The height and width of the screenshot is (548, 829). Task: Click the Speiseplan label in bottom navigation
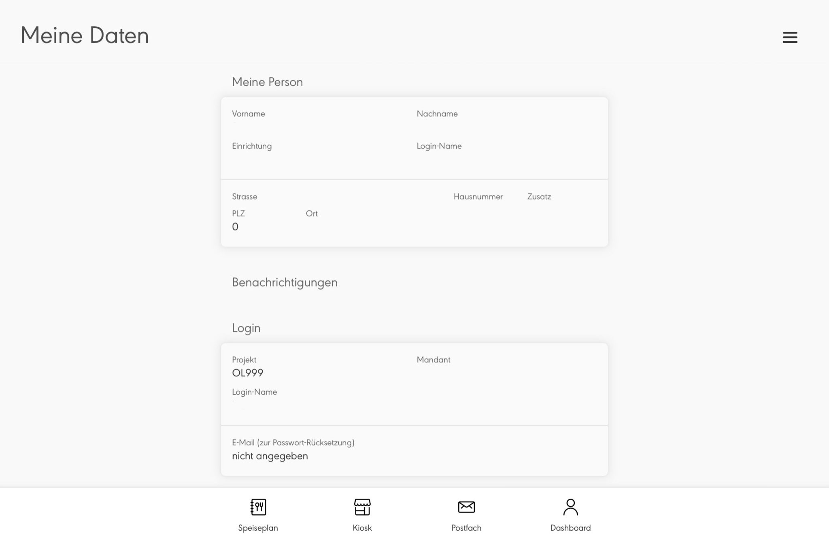[x=258, y=528]
